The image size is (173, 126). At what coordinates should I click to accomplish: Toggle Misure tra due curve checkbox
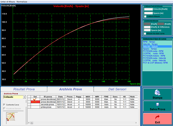click(145, 34)
